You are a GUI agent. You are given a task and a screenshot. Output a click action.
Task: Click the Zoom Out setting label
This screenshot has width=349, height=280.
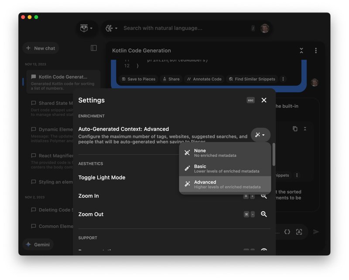(x=91, y=214)
